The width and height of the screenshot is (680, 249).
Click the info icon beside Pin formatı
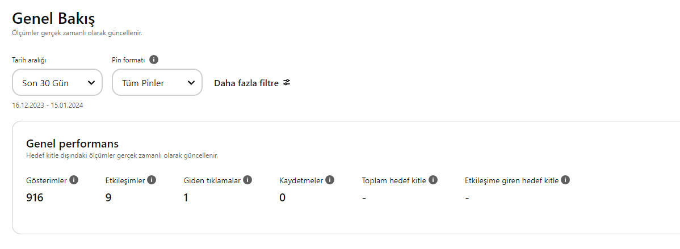click(x=153, y=60)
